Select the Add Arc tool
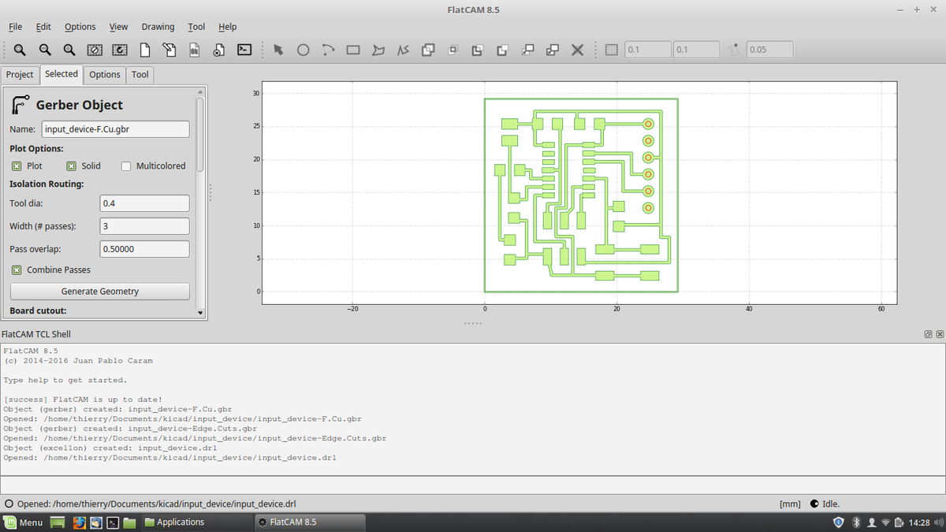 click(x=328, y=50)
